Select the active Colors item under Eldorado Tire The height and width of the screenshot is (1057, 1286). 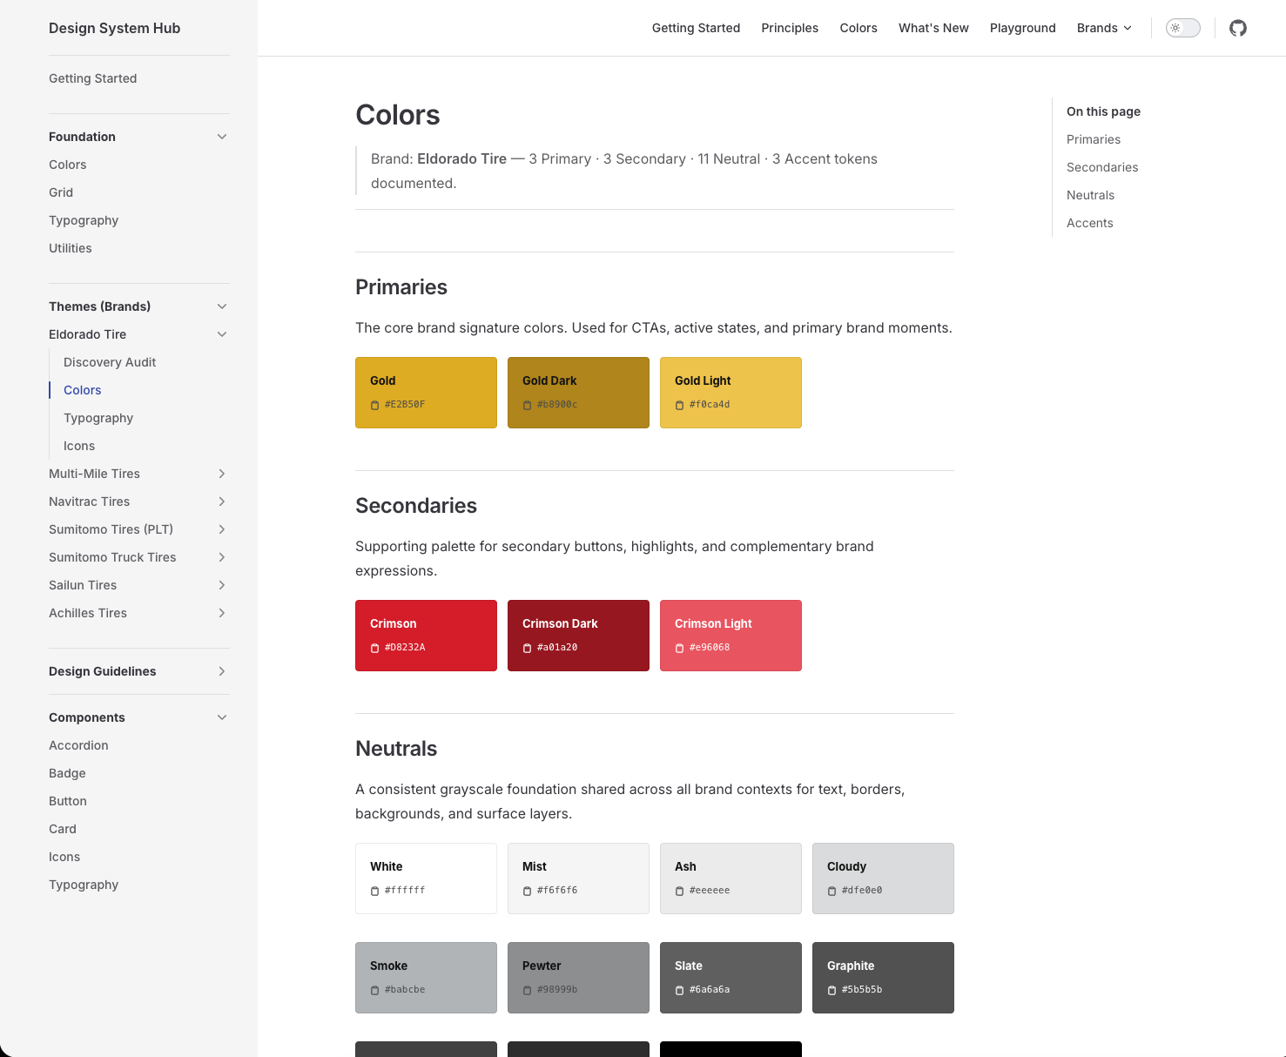pos(83,390)
